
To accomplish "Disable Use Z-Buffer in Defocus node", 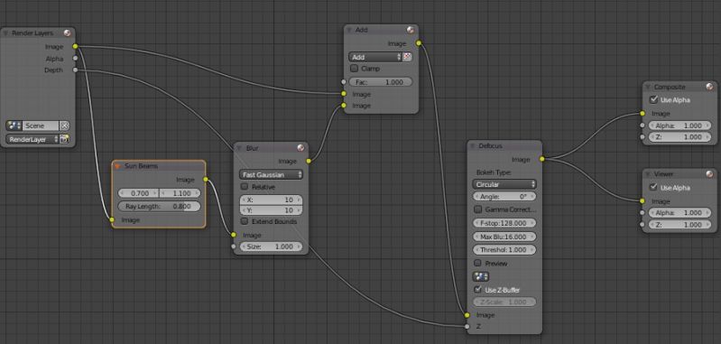I will [x=477, y=290].
